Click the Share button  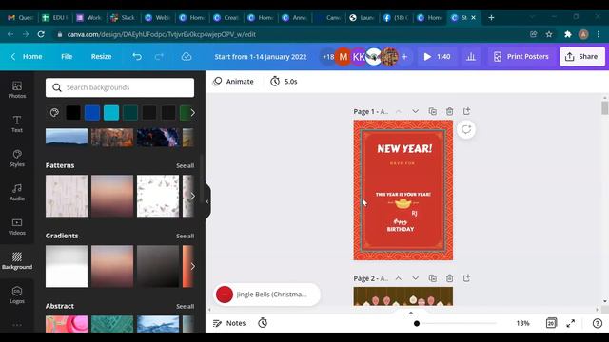(x=582, y=57)
